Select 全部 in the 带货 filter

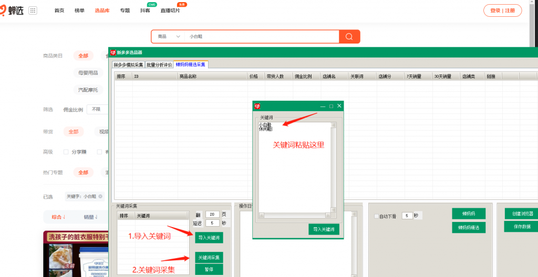click(x=74, y=132)
